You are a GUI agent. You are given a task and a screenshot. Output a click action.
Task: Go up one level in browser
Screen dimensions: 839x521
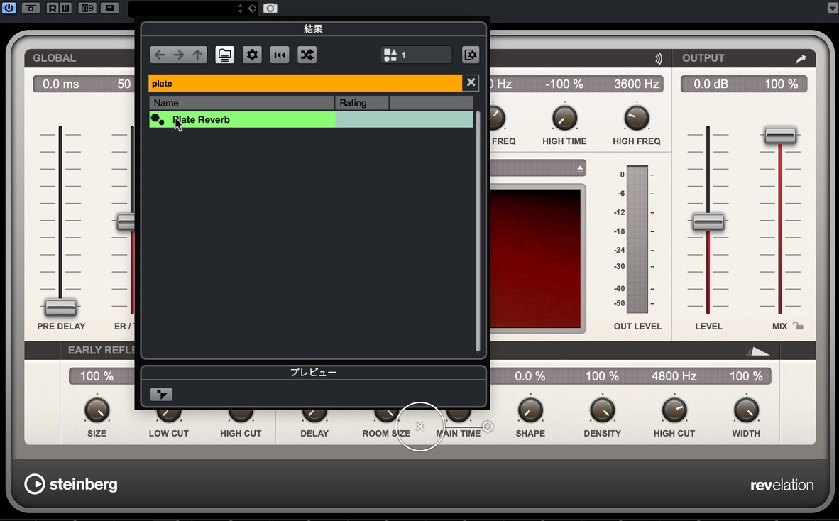tap(197, 55)
